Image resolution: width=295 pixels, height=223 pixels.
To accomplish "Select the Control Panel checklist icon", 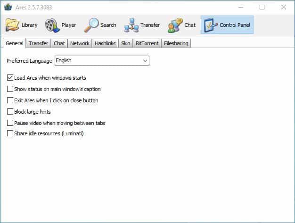I will click(x=211, y=25).
